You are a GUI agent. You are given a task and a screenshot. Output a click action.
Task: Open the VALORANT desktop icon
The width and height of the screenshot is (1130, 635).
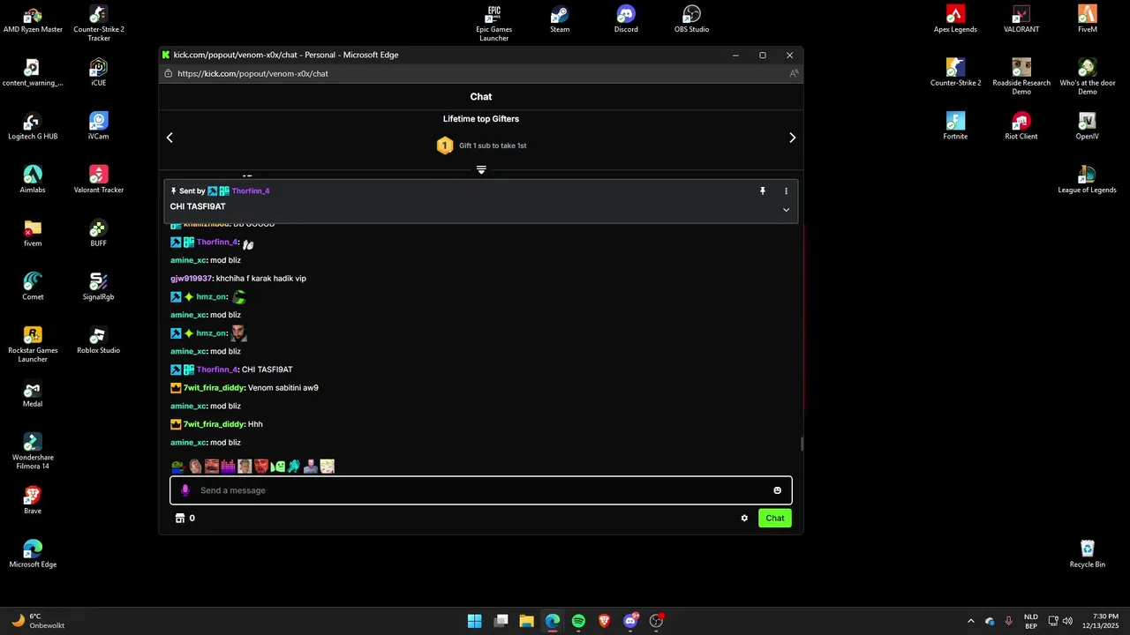pyautogui.click(x=1021, y=19)
